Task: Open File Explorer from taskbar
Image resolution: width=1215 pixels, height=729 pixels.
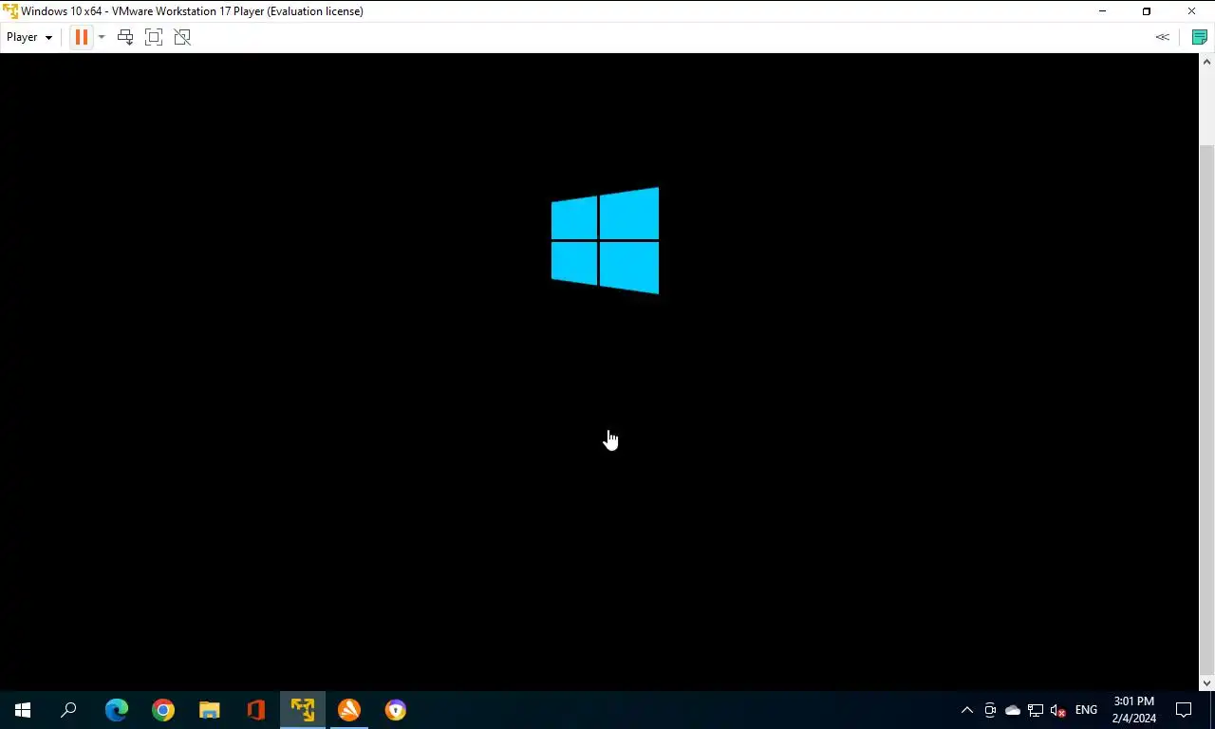Action: click(x=210, y=710)
